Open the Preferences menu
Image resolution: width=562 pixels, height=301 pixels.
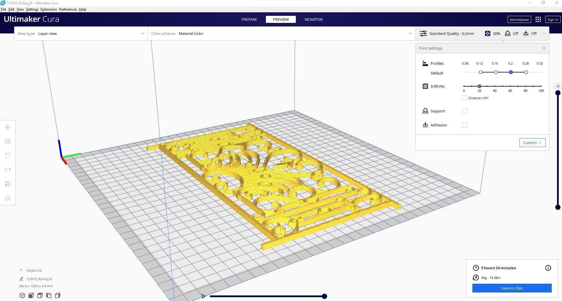click(x=68, y=9)
